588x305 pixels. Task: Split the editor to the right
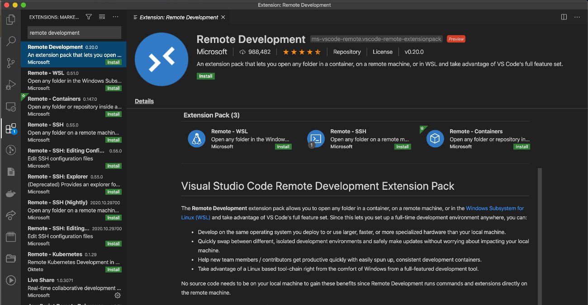coord(564,17)
